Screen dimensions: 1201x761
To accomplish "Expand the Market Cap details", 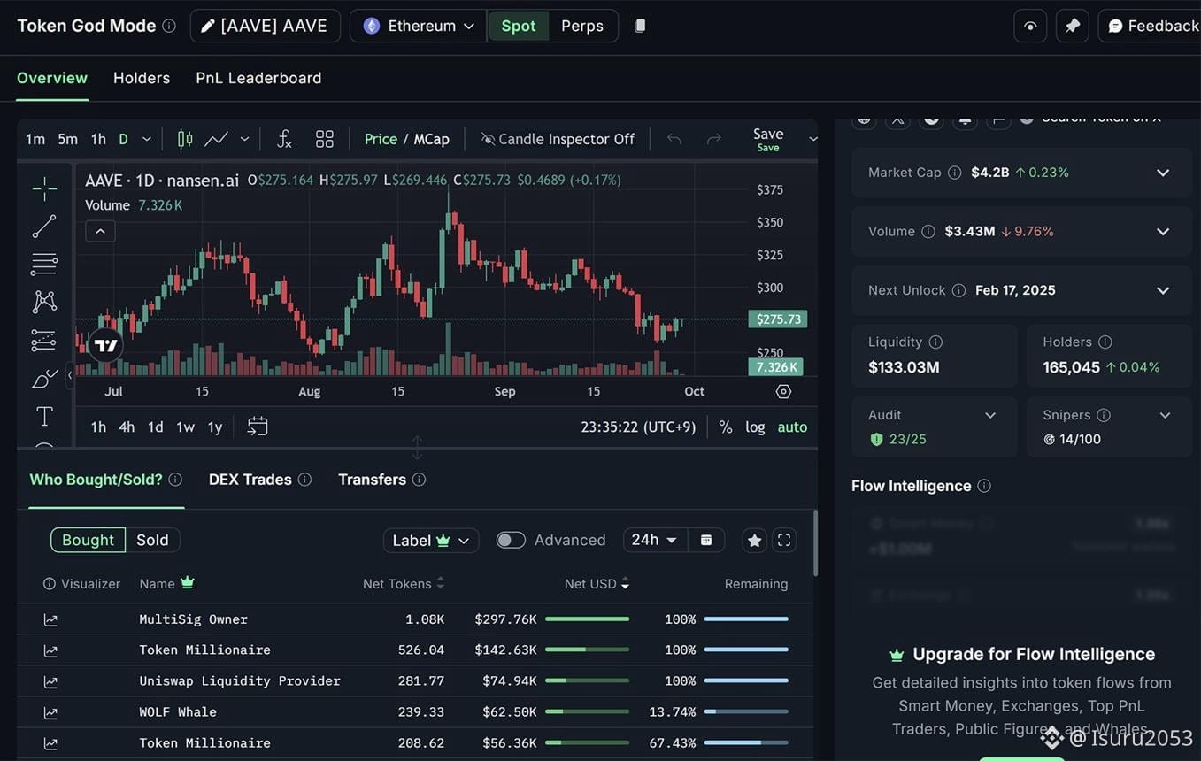I will (1163, 173).
